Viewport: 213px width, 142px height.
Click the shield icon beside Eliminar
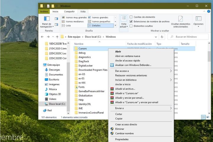[x=112, y=129]
